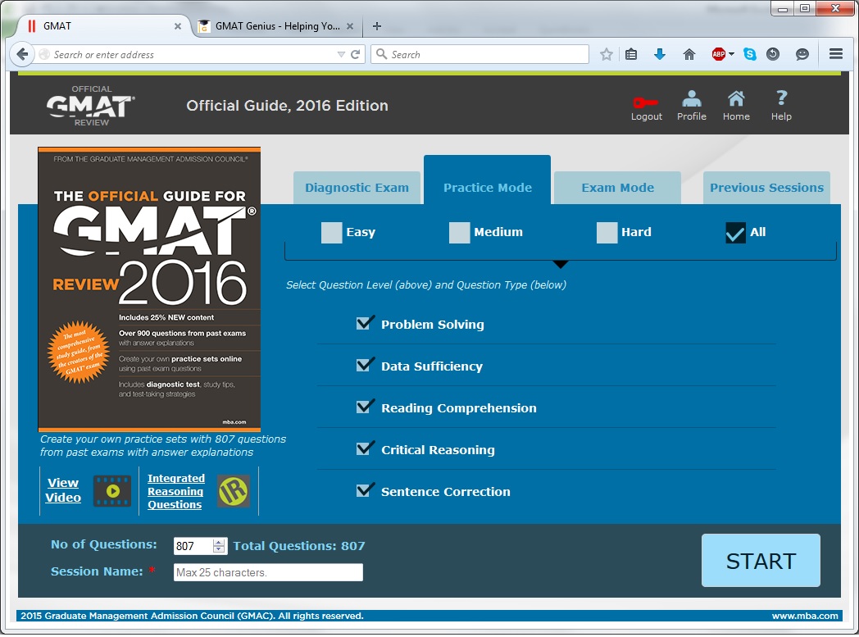Screen dimensions: 859x637
Task: Open the Integrated Reasoning Questions link
Action: pos(175,491)
